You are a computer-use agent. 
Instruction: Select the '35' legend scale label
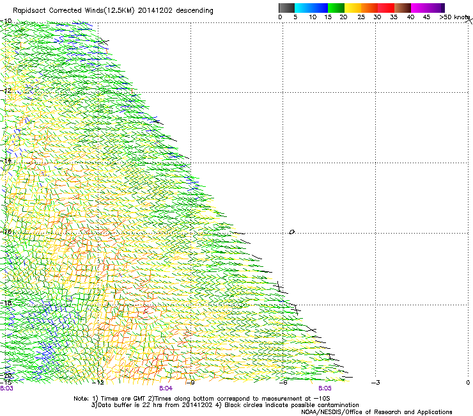[394, 17]
